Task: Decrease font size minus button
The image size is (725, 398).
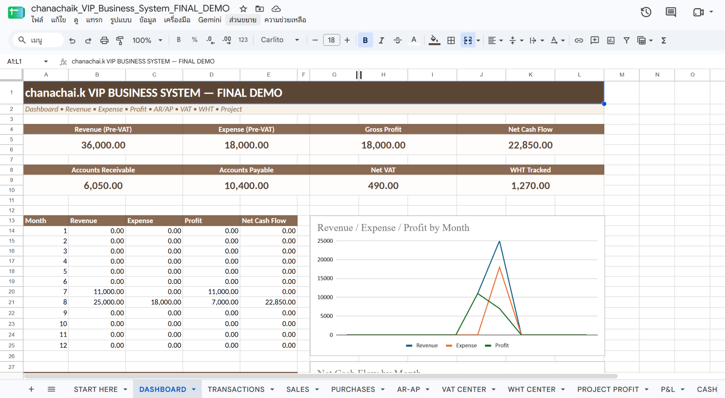Action: [315, 40]
